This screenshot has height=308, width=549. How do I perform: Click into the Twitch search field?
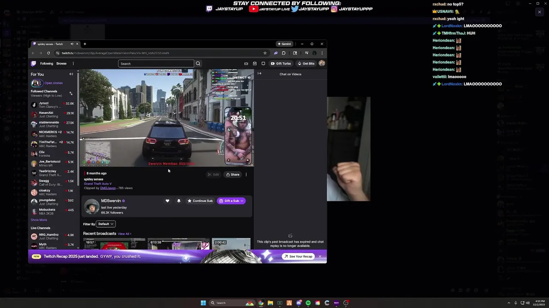click(156, 63)
